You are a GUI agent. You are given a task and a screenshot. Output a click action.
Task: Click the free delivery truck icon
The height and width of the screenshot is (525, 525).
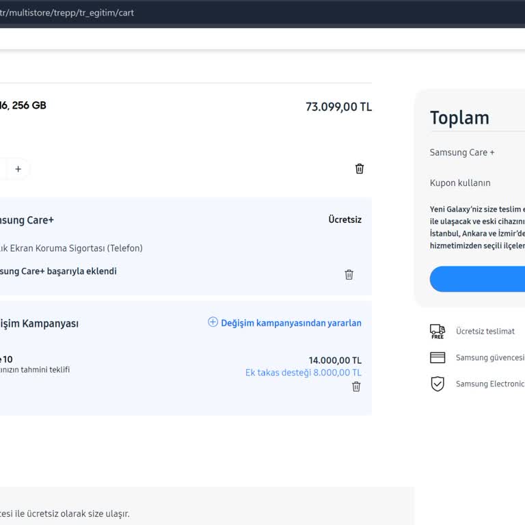click(x=437, y=332)
